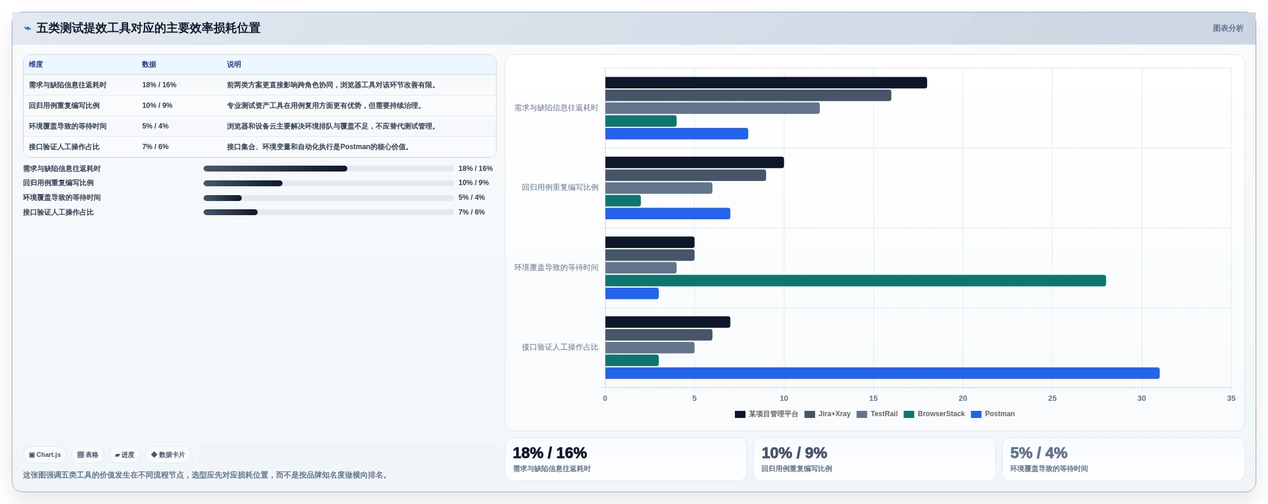Screen dimensions: 1268x504
Task: Toggle Postman legend item
Action: click(993, 414)
